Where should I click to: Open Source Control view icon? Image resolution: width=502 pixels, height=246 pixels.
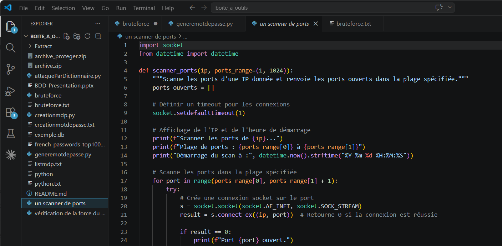(x=11, y=69)
